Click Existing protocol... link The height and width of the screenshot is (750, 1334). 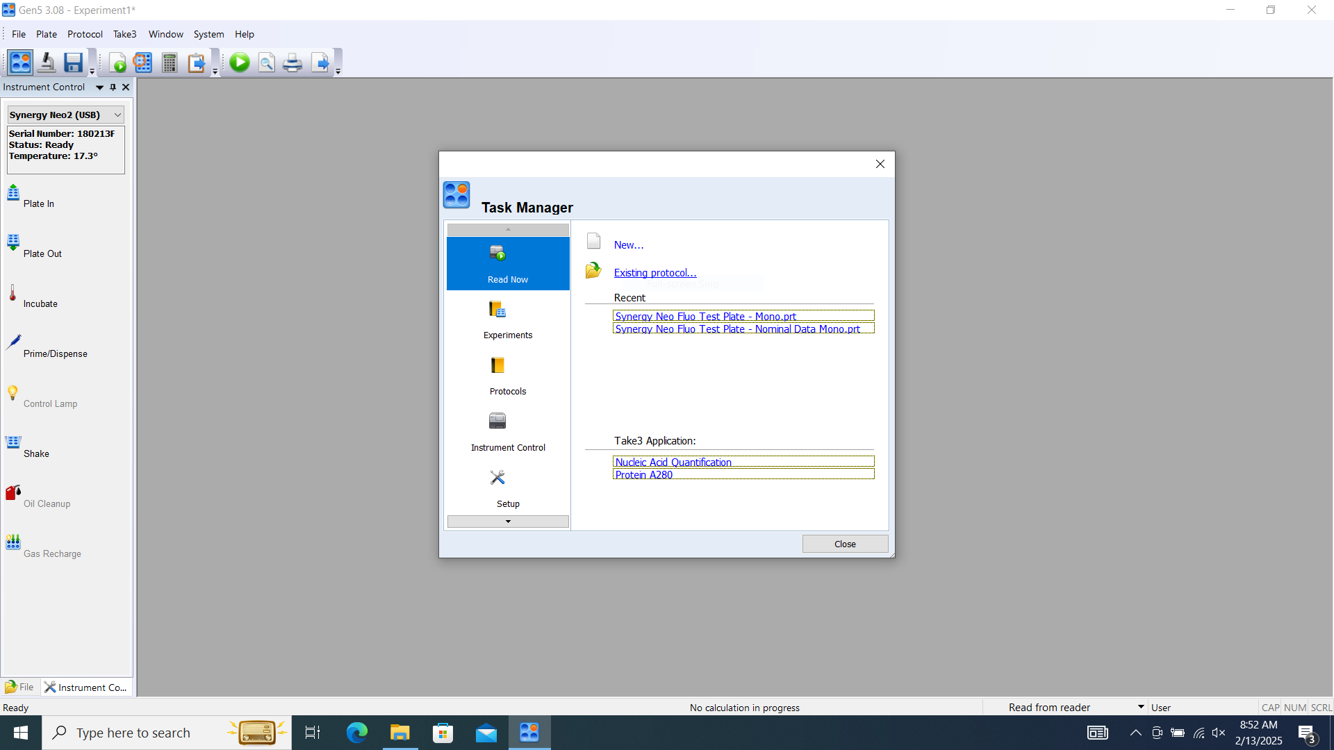coord(655,273)
